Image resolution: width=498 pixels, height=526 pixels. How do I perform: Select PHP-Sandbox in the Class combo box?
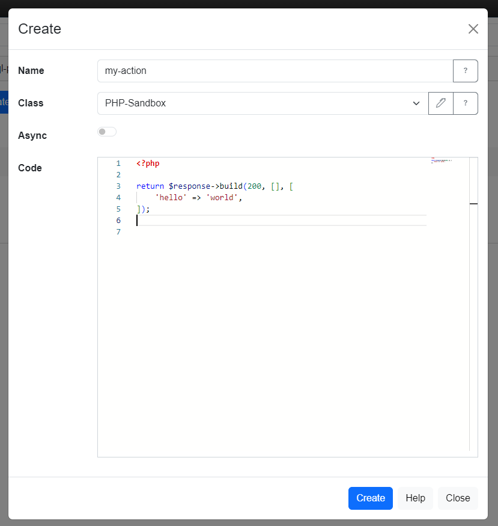(x=258, y=103)
